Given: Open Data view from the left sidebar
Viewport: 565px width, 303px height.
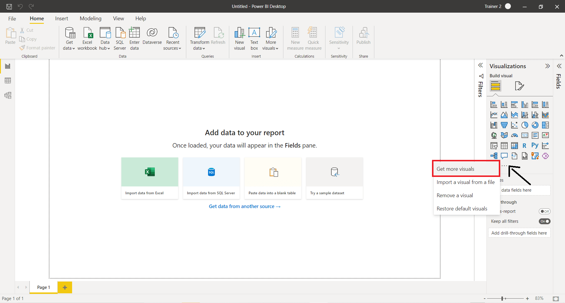Looking at the screenshot, I should tap(8, 81).
